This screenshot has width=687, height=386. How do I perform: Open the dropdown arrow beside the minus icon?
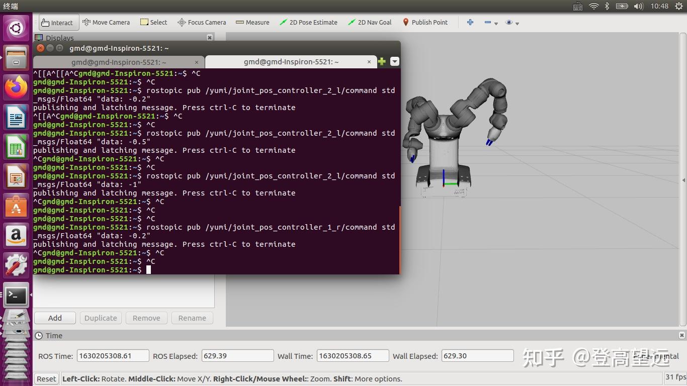(496, 23)
